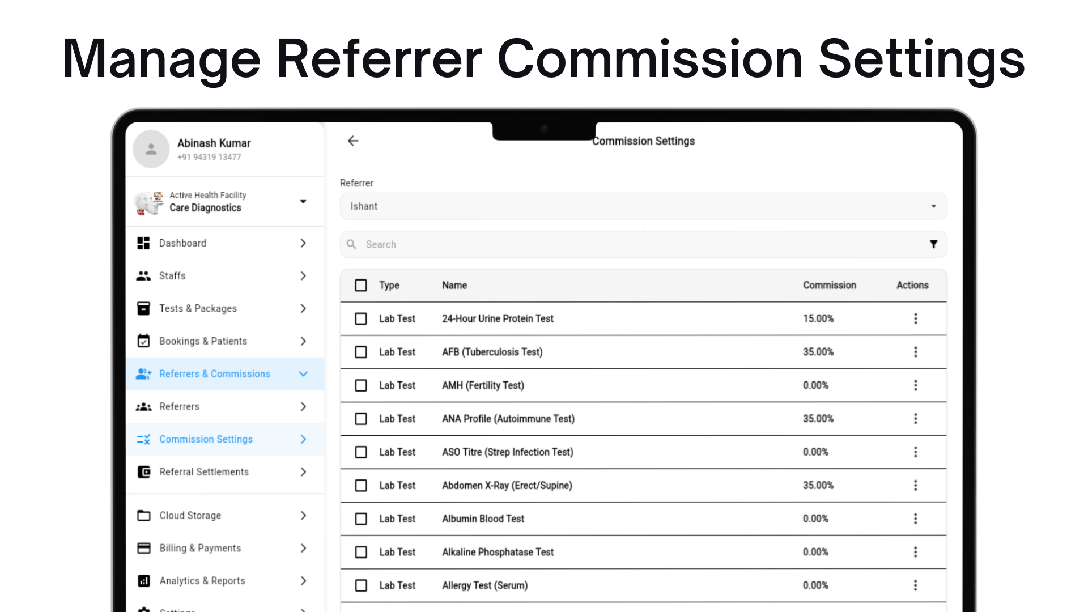
Task: Open actions menu for 24-Hour Urine Protein Test
Action: point(915,318)
